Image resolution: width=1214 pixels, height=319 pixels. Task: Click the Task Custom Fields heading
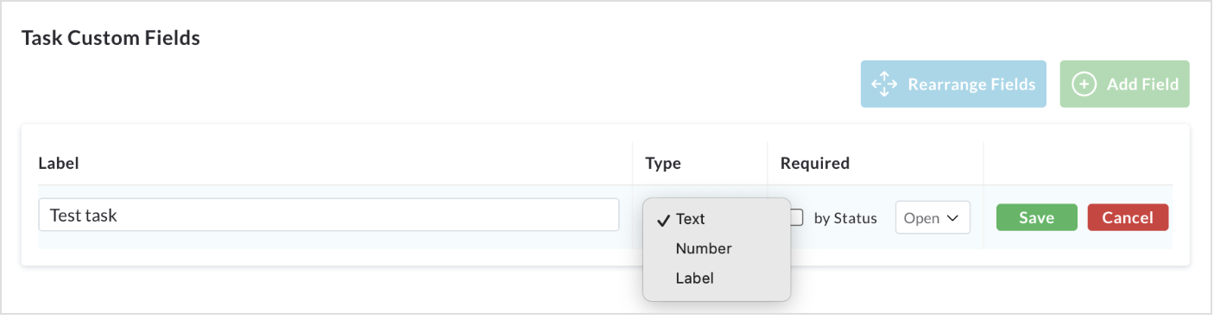(111, 38)
